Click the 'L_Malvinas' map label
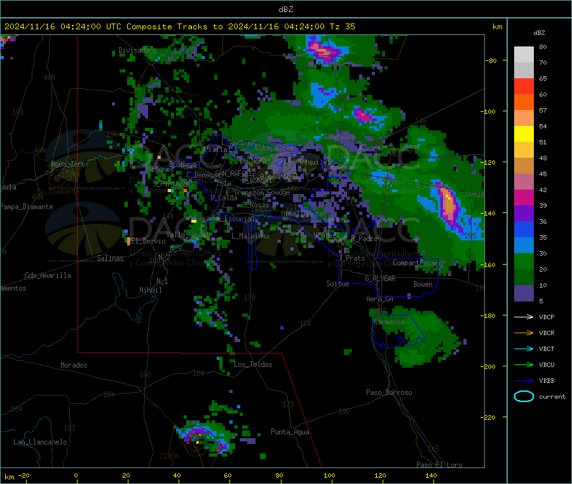 (250, 236)
